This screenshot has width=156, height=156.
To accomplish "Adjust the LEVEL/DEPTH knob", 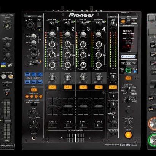I will click(128, 123).
